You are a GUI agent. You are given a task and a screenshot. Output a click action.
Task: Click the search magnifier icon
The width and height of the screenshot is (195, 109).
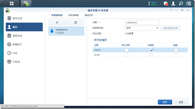tap(181, 4)
